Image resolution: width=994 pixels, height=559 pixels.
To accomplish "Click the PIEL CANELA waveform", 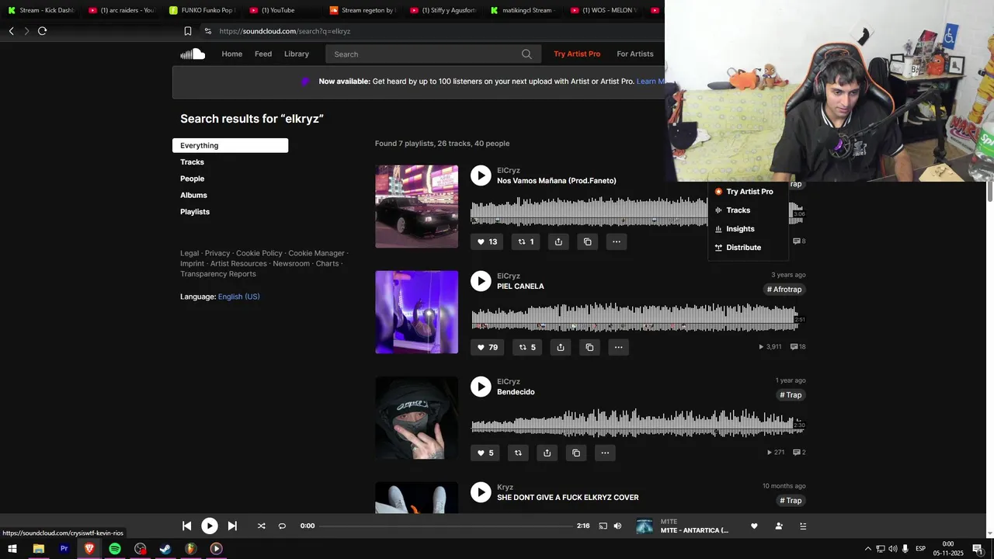I will (x=634, y=317).
